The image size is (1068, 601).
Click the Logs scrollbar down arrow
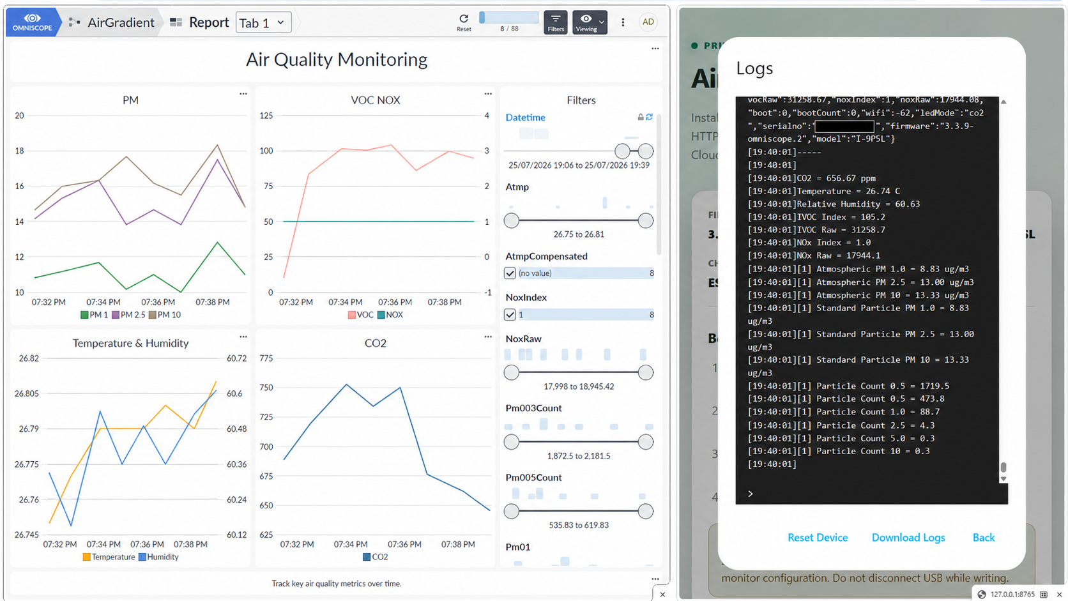click(x=1003, y=479)
